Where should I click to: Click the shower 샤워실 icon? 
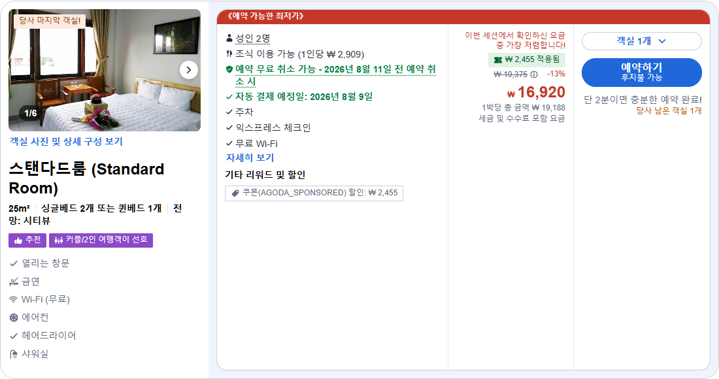[x=14, y=354]
